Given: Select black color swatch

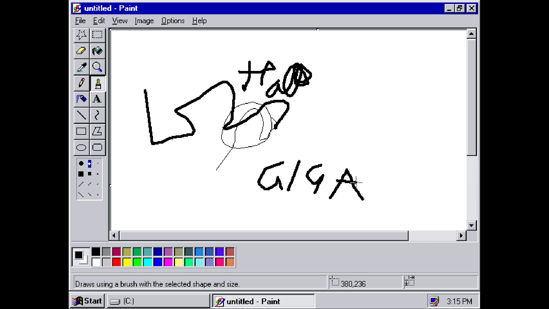Looking at the screenshot, I should coord(96,252).
